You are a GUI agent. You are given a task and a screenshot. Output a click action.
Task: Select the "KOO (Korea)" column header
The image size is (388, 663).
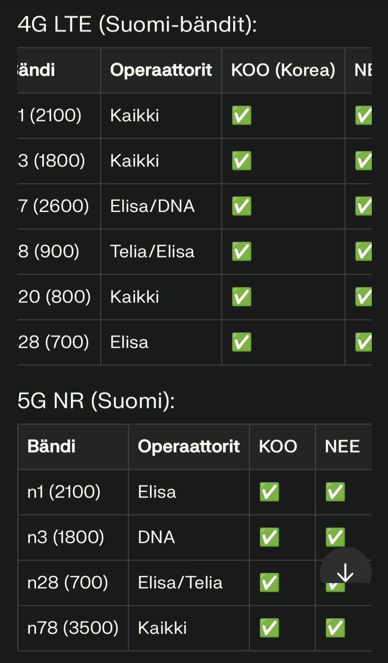283,70
